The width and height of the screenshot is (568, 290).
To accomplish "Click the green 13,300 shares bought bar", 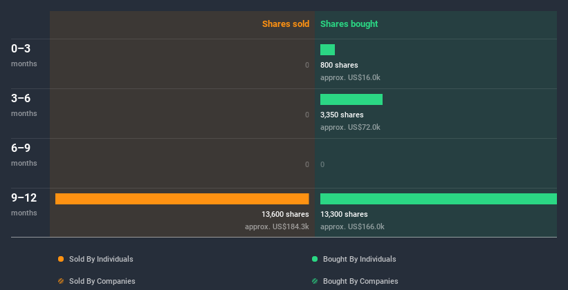I will point(438,199).
